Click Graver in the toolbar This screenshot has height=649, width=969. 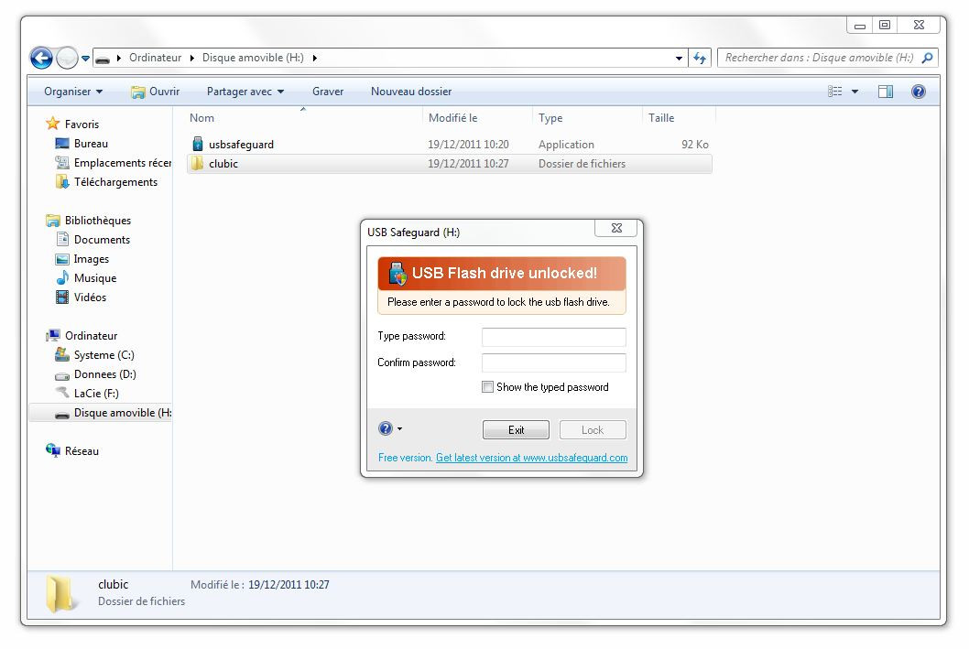328,92
